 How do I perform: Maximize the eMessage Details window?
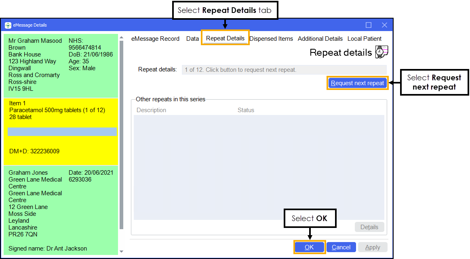369,25
